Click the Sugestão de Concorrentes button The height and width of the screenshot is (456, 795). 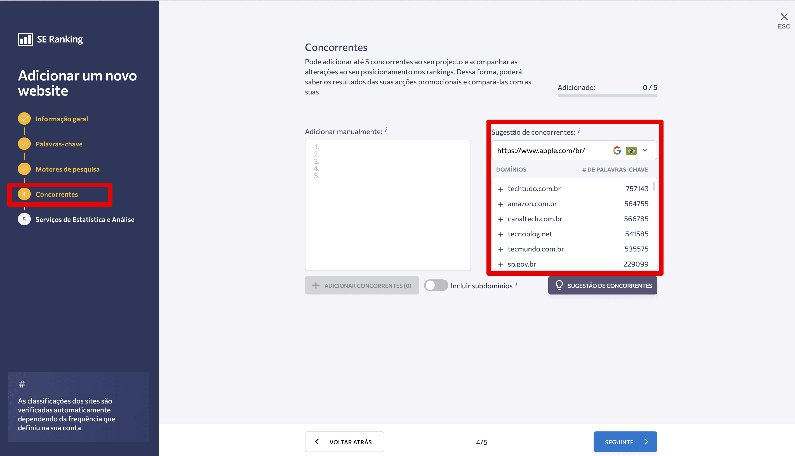603,285
